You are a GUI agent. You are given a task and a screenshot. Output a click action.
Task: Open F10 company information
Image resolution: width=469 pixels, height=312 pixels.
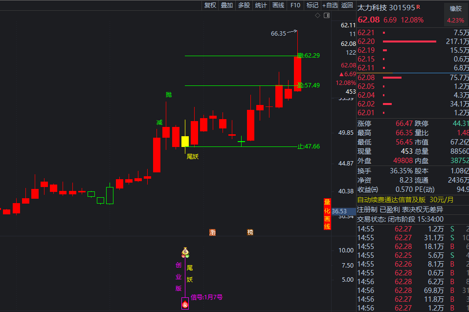click(295, 5)
